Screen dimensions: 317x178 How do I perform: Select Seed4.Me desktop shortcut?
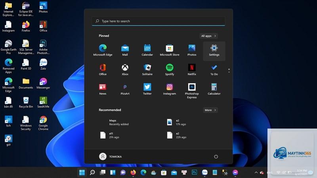pyautogui.click(x=43, y=102)
